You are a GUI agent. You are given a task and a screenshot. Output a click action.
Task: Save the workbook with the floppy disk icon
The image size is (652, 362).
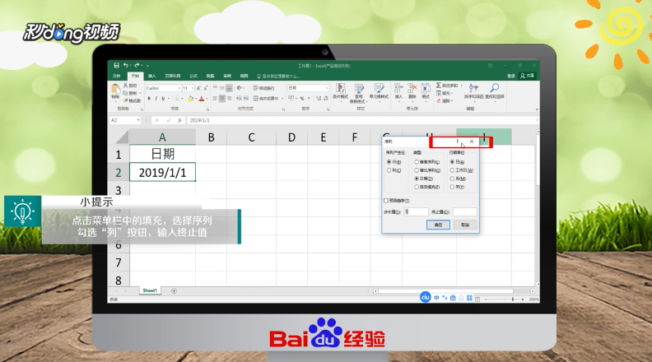point(116,65)
